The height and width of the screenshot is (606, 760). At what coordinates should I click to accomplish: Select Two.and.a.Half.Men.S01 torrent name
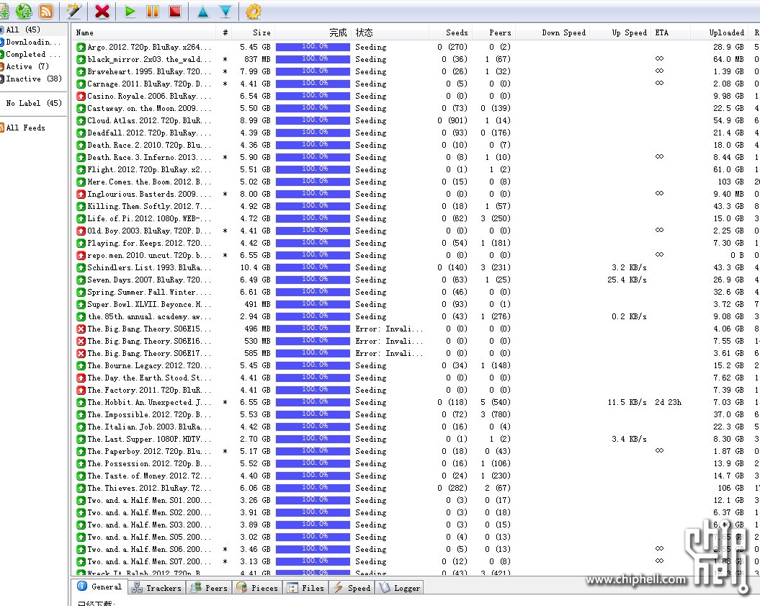coord(149,500)
